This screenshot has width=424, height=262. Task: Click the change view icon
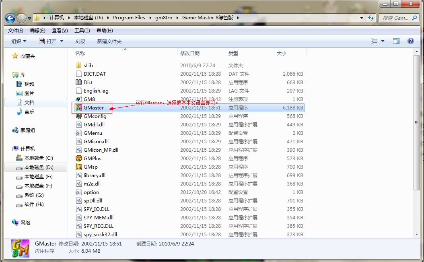pos(374,41)
